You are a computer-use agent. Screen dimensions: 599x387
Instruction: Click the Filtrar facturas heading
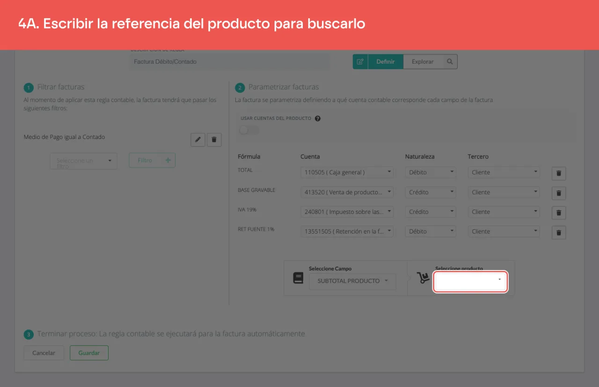coord(61,87)
